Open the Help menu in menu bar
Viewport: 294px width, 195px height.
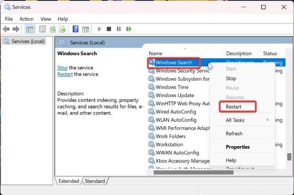pos(63,19)
